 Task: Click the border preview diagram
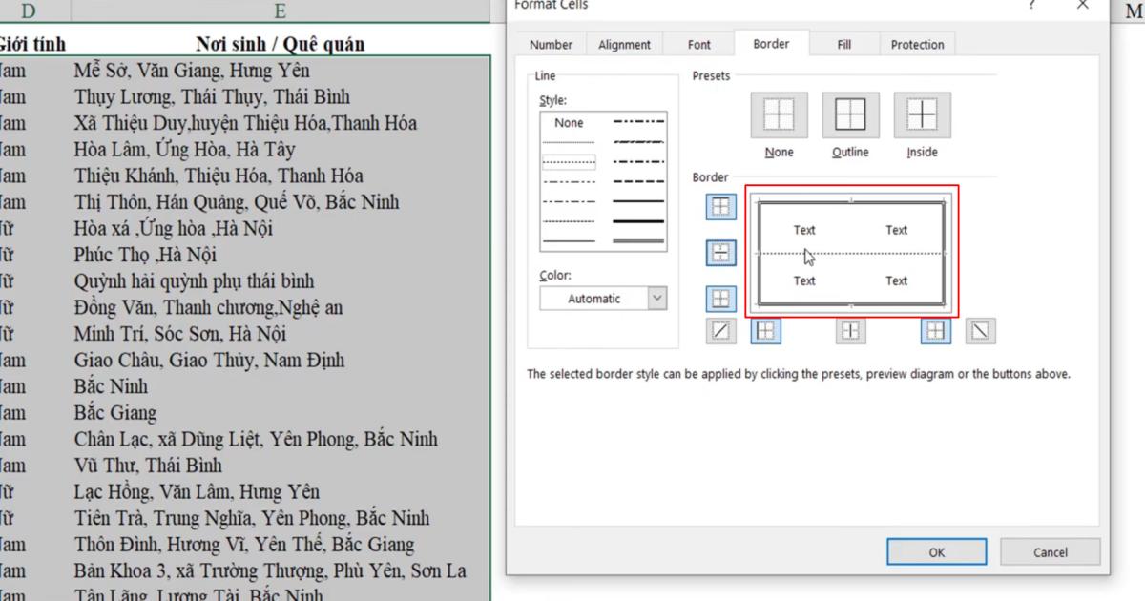[850, 253]
